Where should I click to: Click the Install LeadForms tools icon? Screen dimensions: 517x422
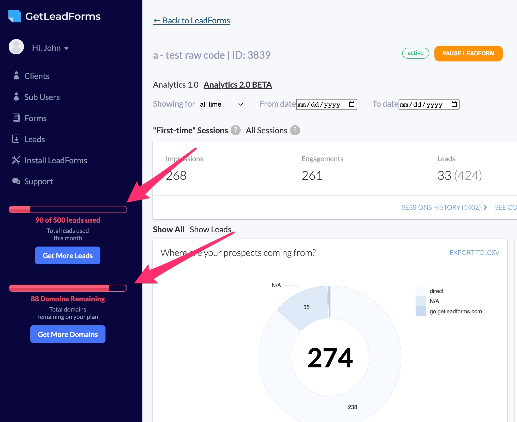[x=16, y=160]
